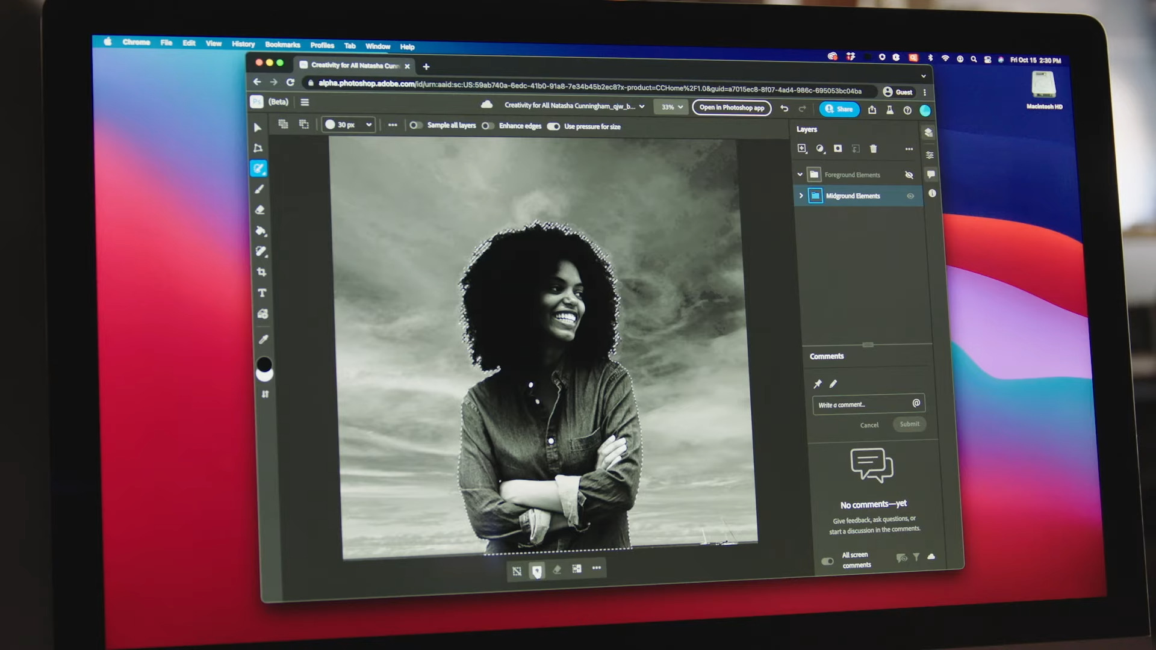Open document name dropdown

pos(642,107)
